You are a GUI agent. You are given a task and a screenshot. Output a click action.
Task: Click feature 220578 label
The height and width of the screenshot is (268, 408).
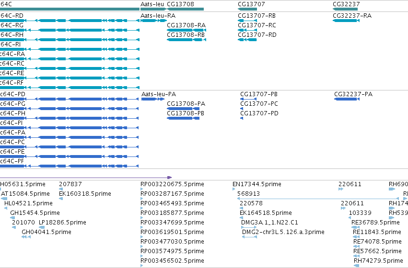(x=251, y=203)
